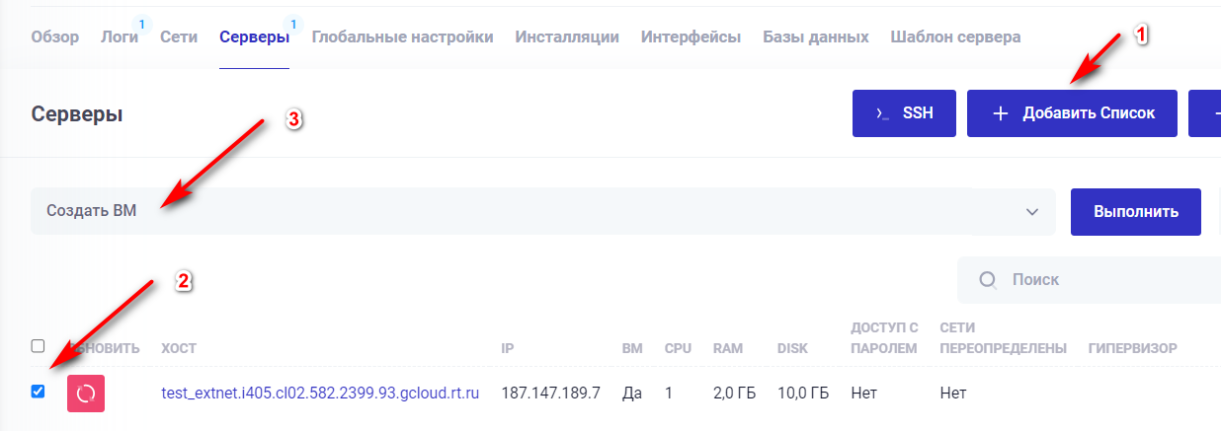Sort by the ХОСТ column header
Screen dimensions: 1221x431
pyautogui.click(x=179, y=348)
